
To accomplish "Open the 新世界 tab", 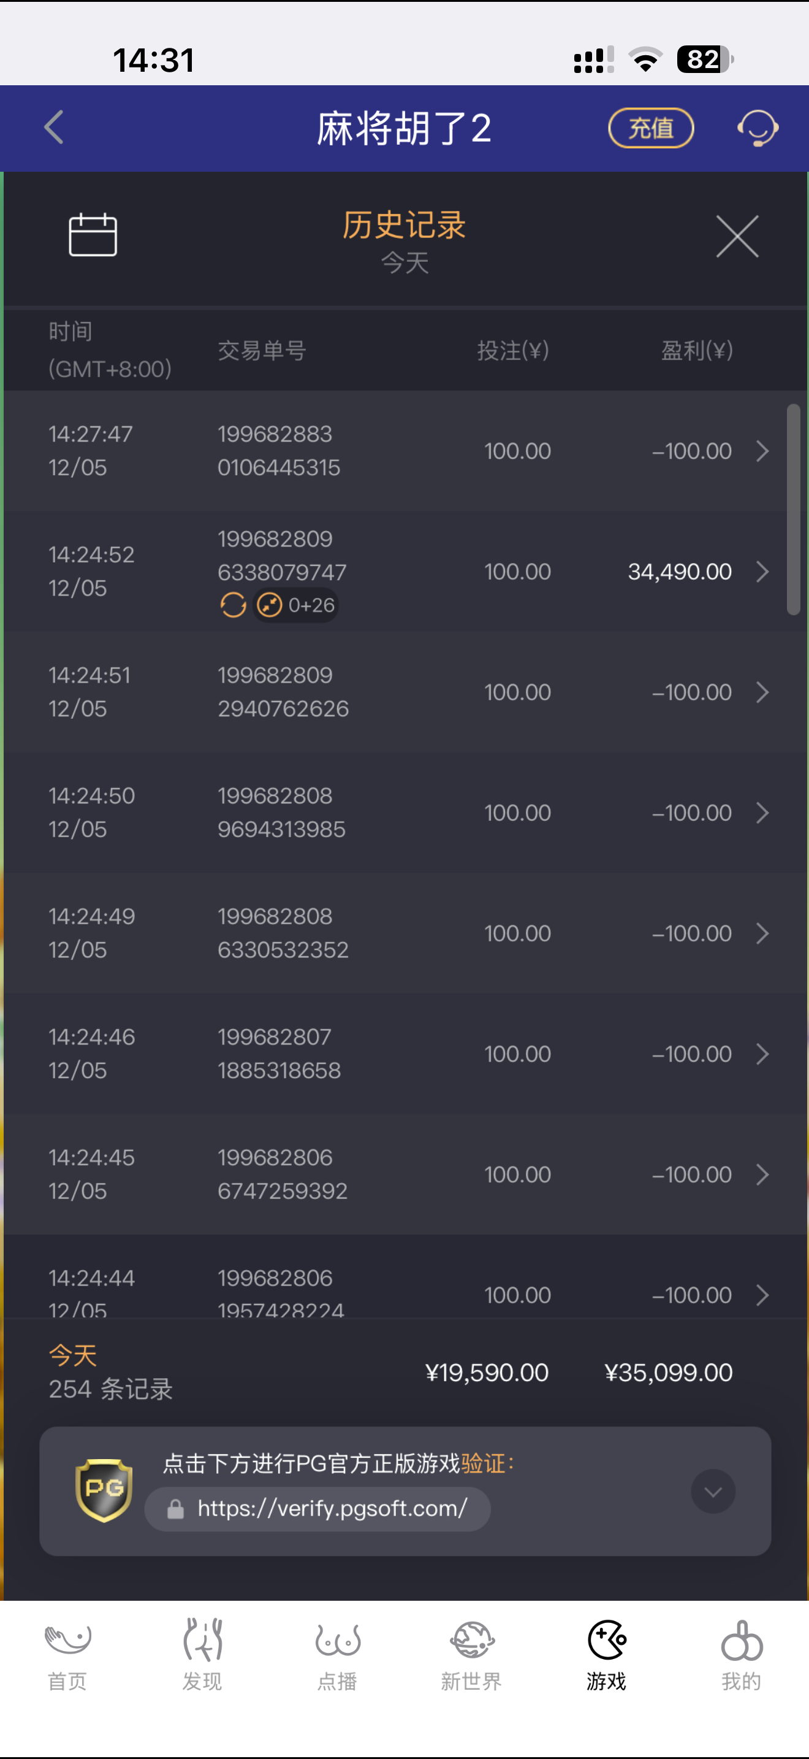I will pyautogui.click(x=471, y=1653).
